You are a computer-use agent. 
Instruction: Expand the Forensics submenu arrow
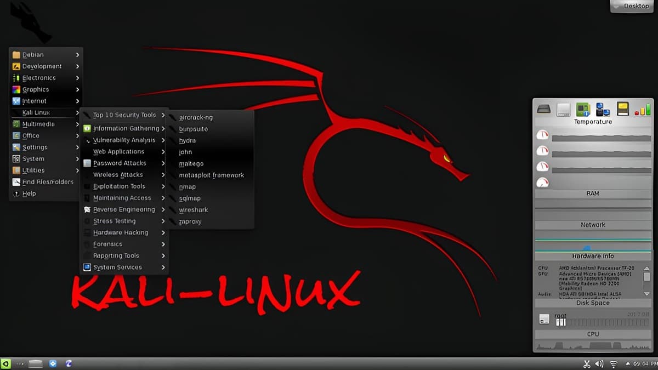pyautogui.click(x=163, y=244)
